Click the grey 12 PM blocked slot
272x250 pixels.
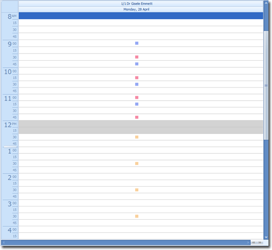141,127
